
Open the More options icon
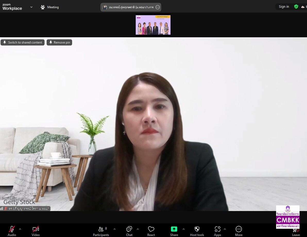point(239,229)
